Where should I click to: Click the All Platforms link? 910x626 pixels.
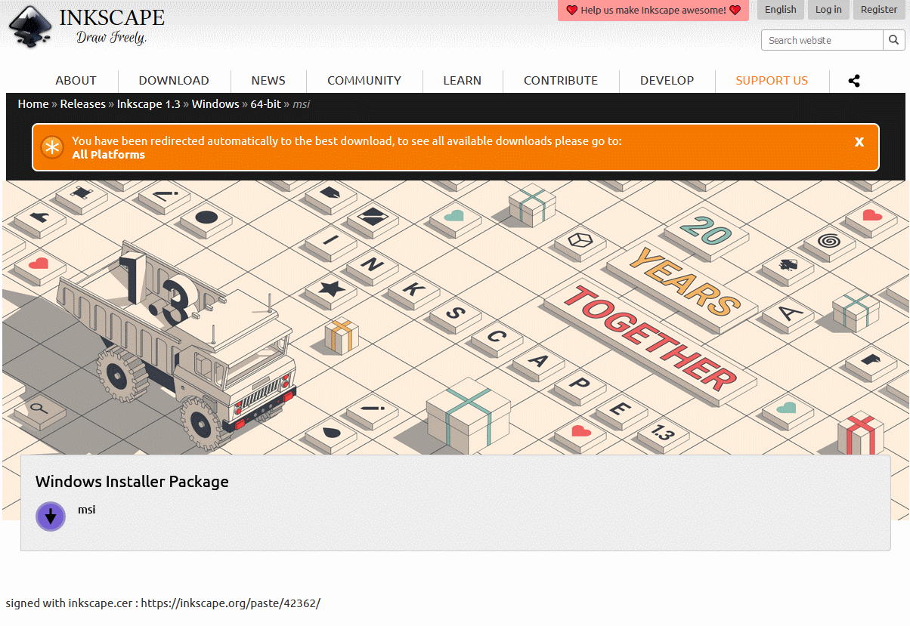pos(108,155)
